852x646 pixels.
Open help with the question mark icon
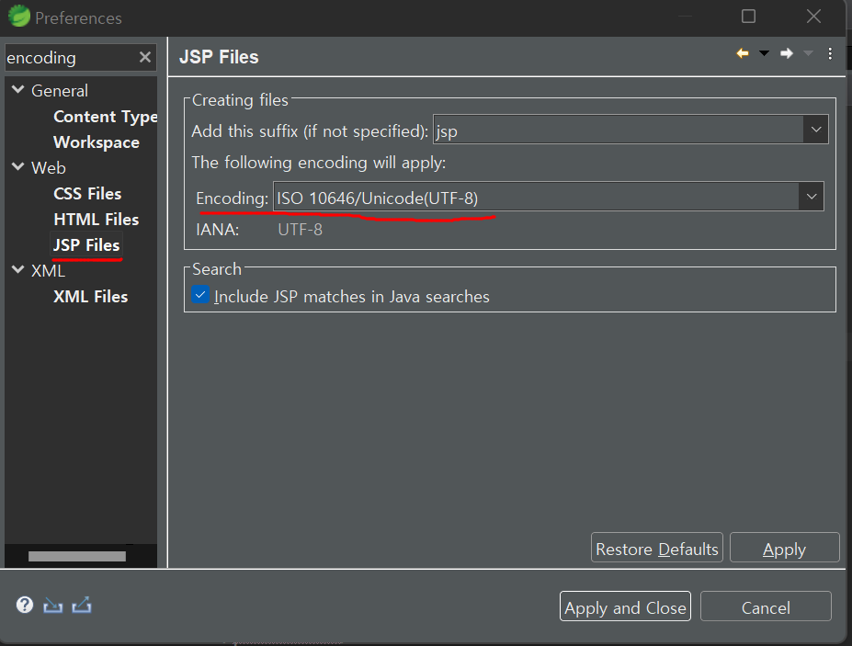click(25, 605)
